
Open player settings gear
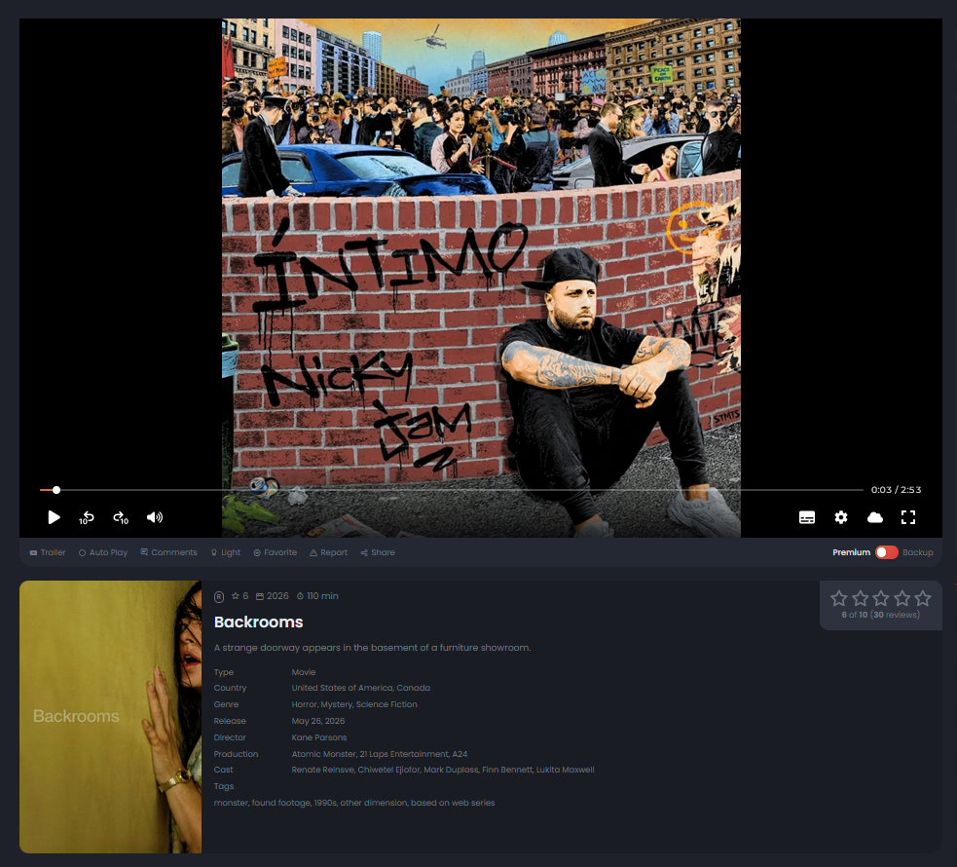[841, 517]
